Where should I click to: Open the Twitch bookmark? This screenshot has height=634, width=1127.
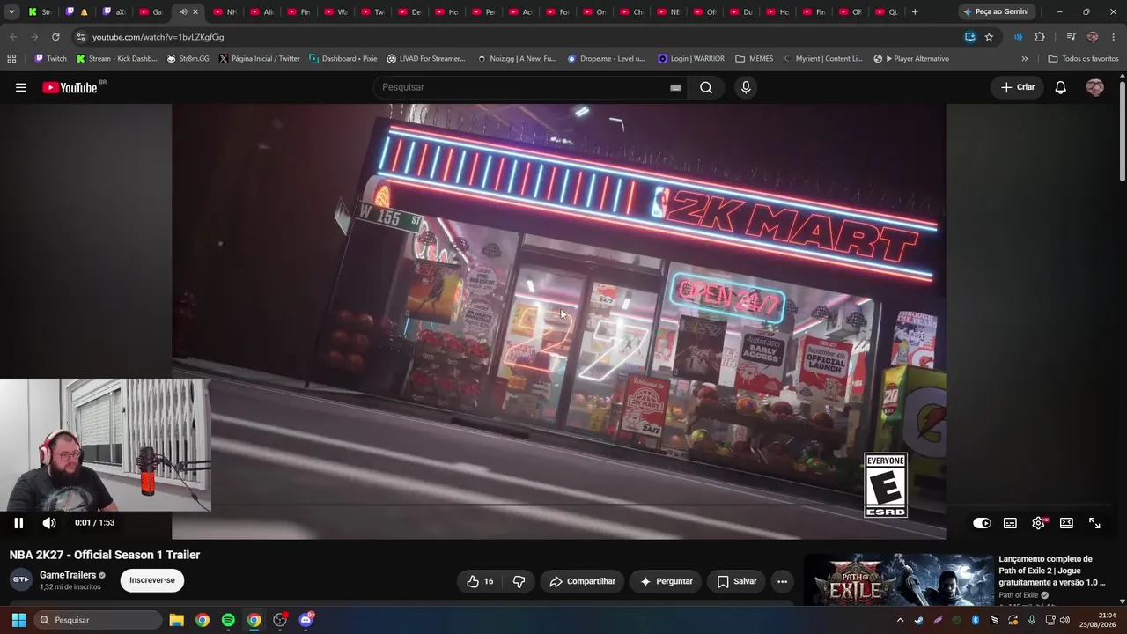coord(50,59)
